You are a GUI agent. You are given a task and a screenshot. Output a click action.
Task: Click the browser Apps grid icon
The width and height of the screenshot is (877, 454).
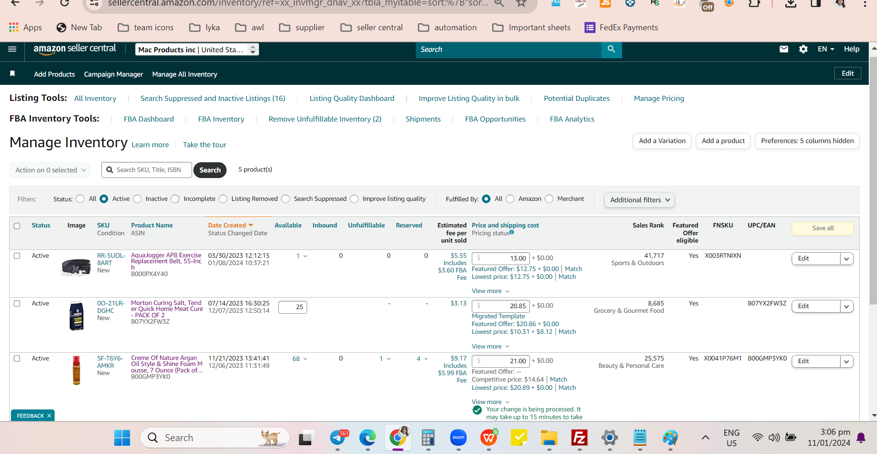click(x=14, y=27)
